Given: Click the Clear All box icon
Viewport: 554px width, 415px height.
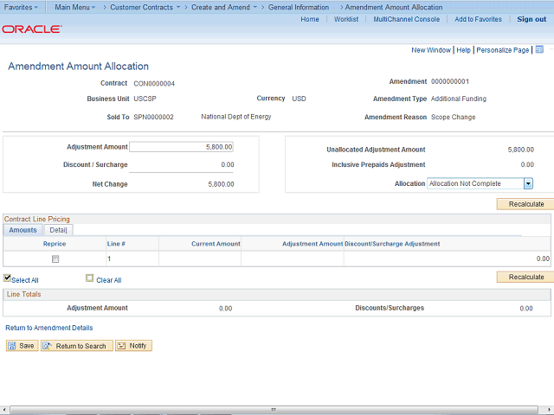Looking at the screenshot, I should [89, 278].
